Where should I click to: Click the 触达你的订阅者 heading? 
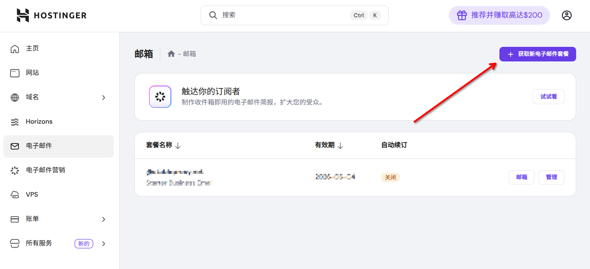point(211,91)
